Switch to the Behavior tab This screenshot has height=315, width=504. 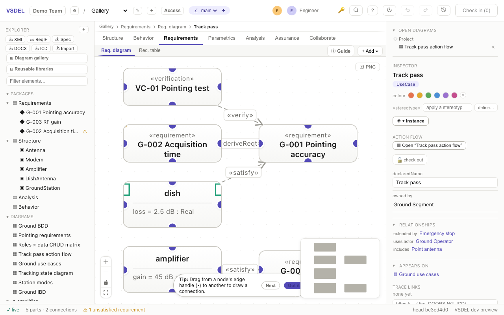point(143,38)
